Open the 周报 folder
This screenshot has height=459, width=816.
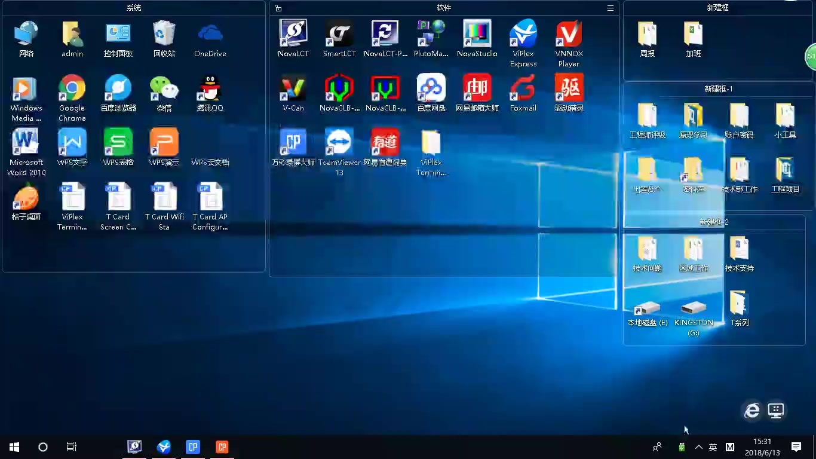point(647,38)
